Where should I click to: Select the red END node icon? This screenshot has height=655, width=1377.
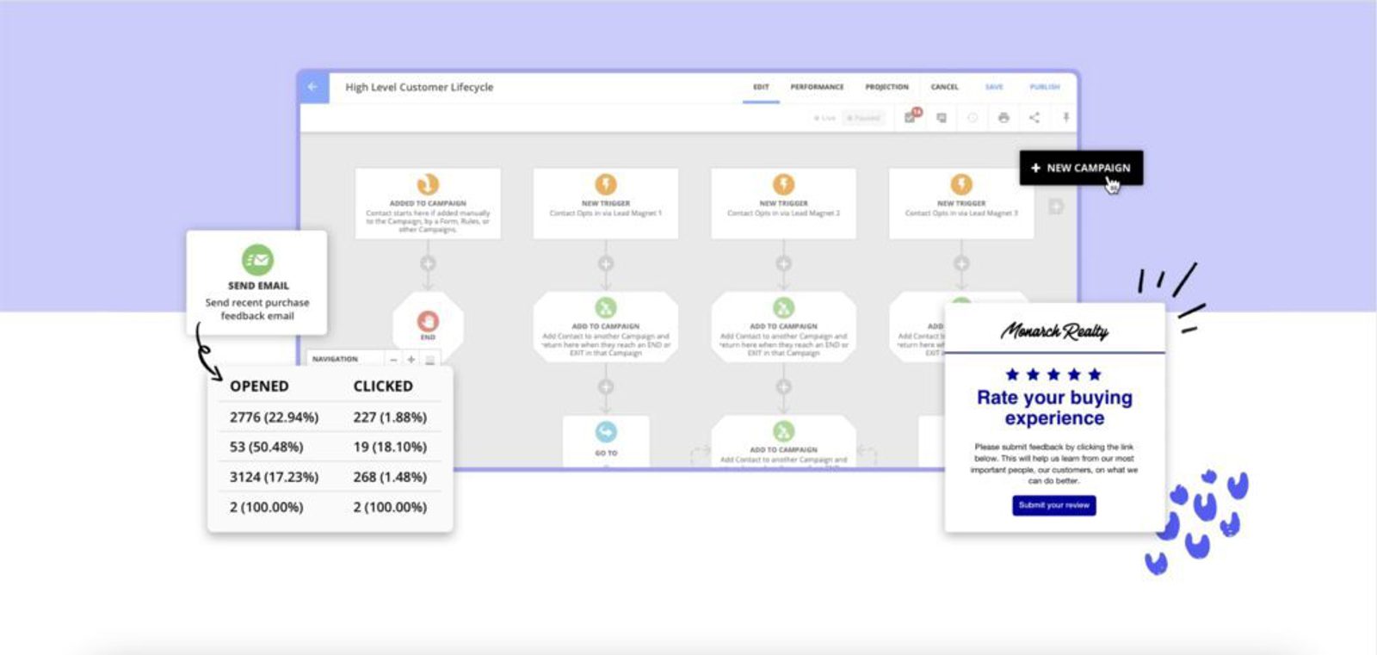(428, 321)
